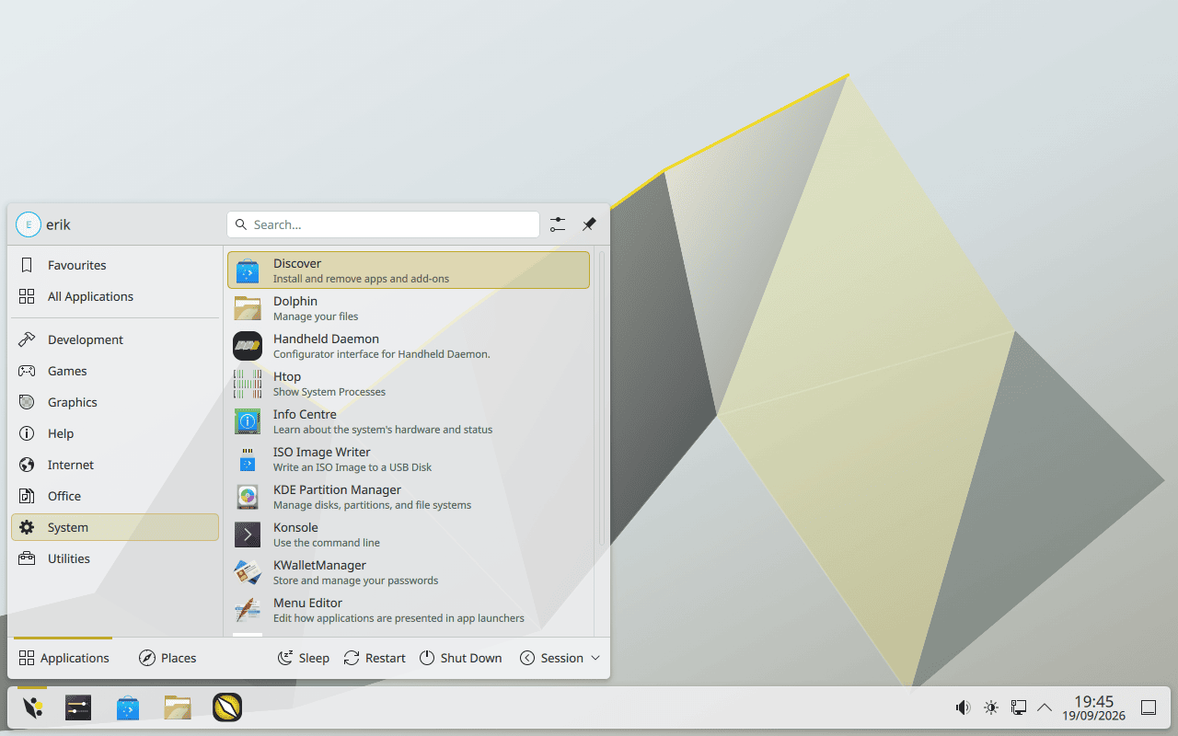Select the Favourites category
Viewport: 1178px width, 736px height.
115,265
